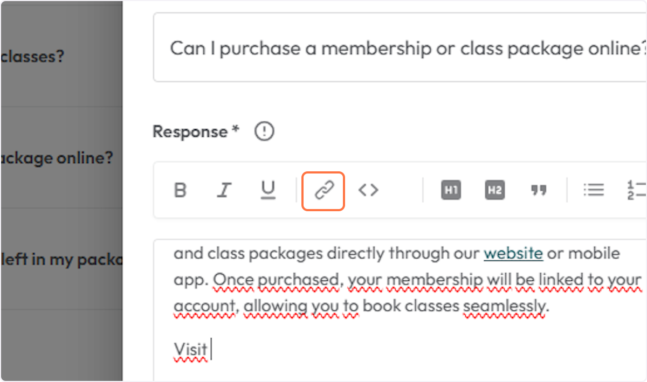The image size is (647, 382).
Task: Click the "Response" field label
Action: pos(190,132)
